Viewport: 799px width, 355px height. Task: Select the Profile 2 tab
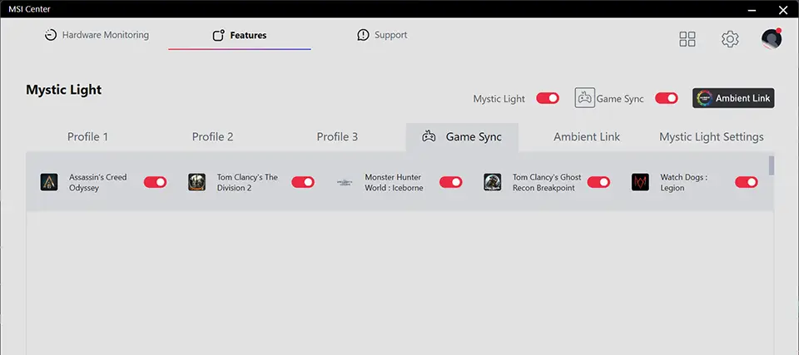coord(213,136)
